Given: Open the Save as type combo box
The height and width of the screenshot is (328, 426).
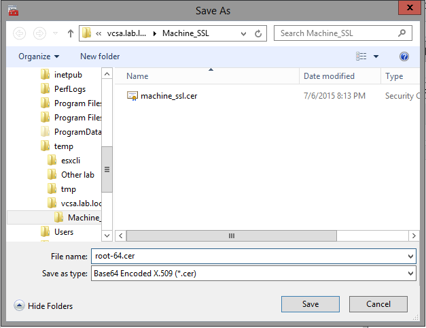Looking at the screenshot, I should click(253, 274).
